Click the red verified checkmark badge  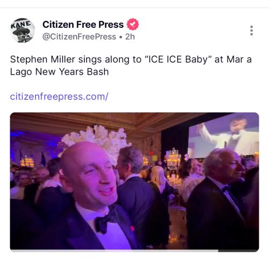point(133,24)
